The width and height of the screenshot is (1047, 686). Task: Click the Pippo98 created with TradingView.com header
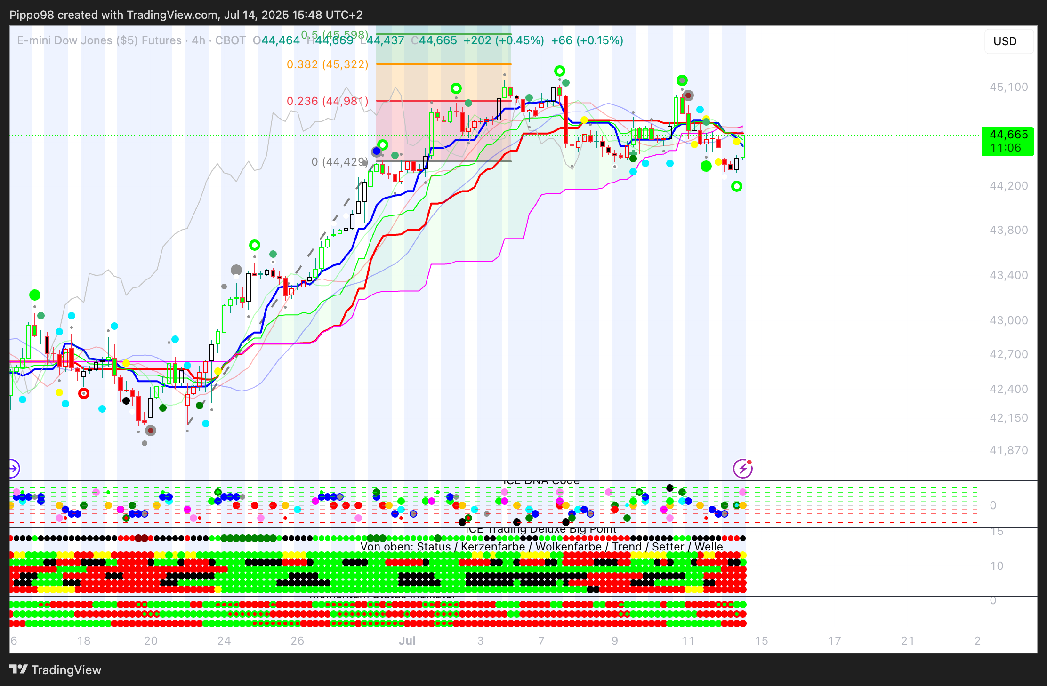tap(186, 15)
